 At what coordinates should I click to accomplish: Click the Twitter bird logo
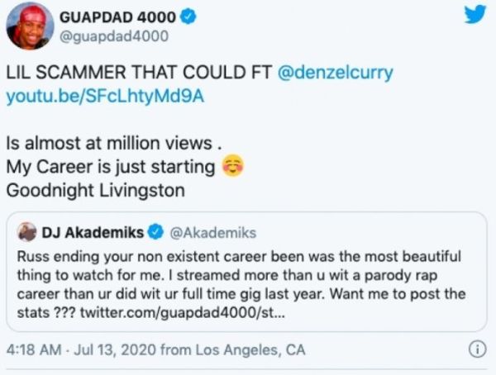click(475, 15)
